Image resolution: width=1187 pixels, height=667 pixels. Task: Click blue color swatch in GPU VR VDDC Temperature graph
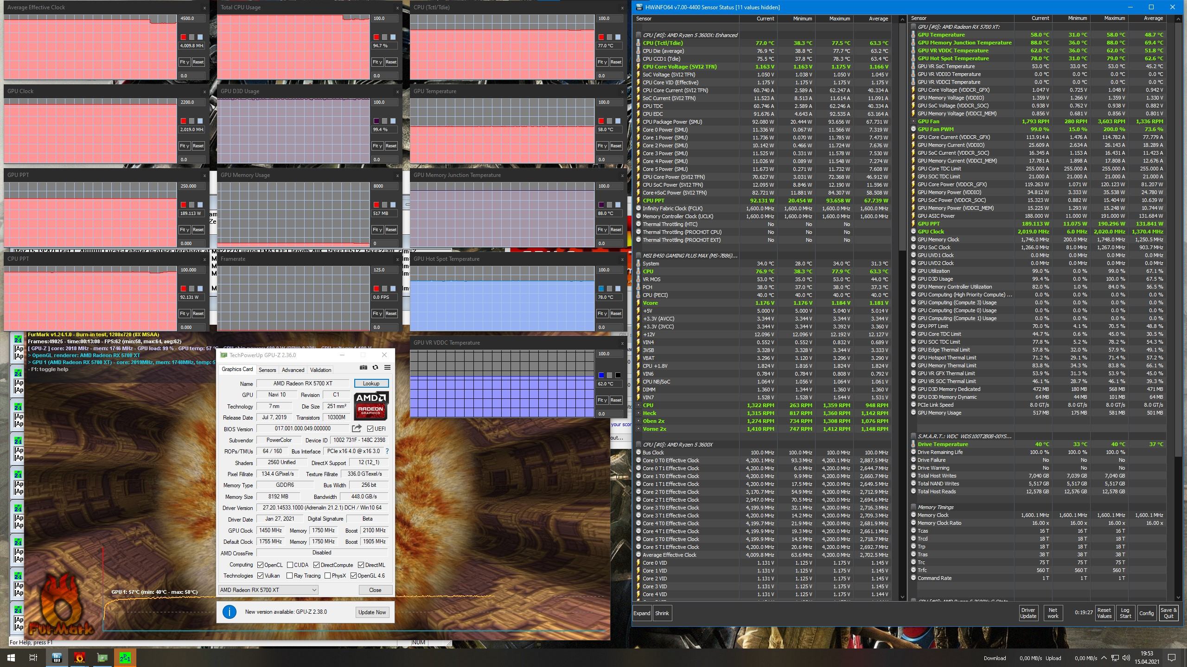tap(601, 375)
